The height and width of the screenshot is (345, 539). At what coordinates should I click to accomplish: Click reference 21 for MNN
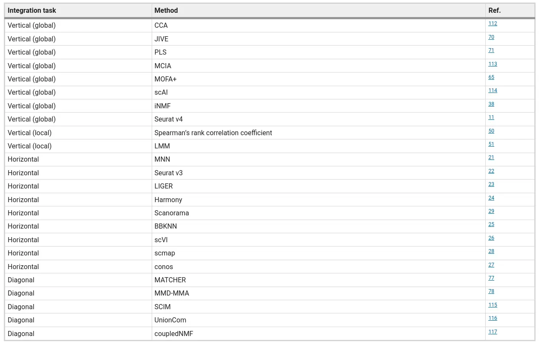pos(491,157)
